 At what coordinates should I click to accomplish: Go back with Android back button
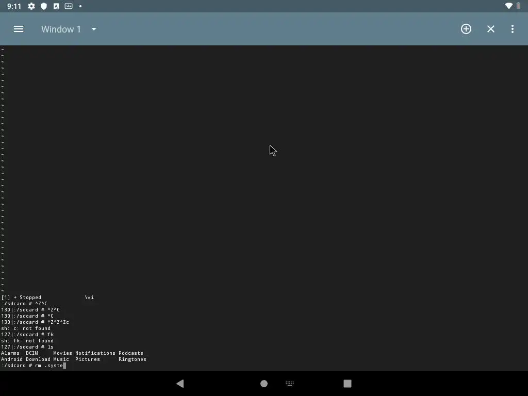pos(180,383)
